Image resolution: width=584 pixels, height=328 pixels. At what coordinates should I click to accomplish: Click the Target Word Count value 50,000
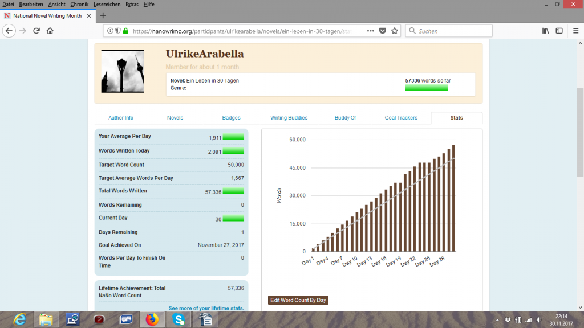[236, 165]
